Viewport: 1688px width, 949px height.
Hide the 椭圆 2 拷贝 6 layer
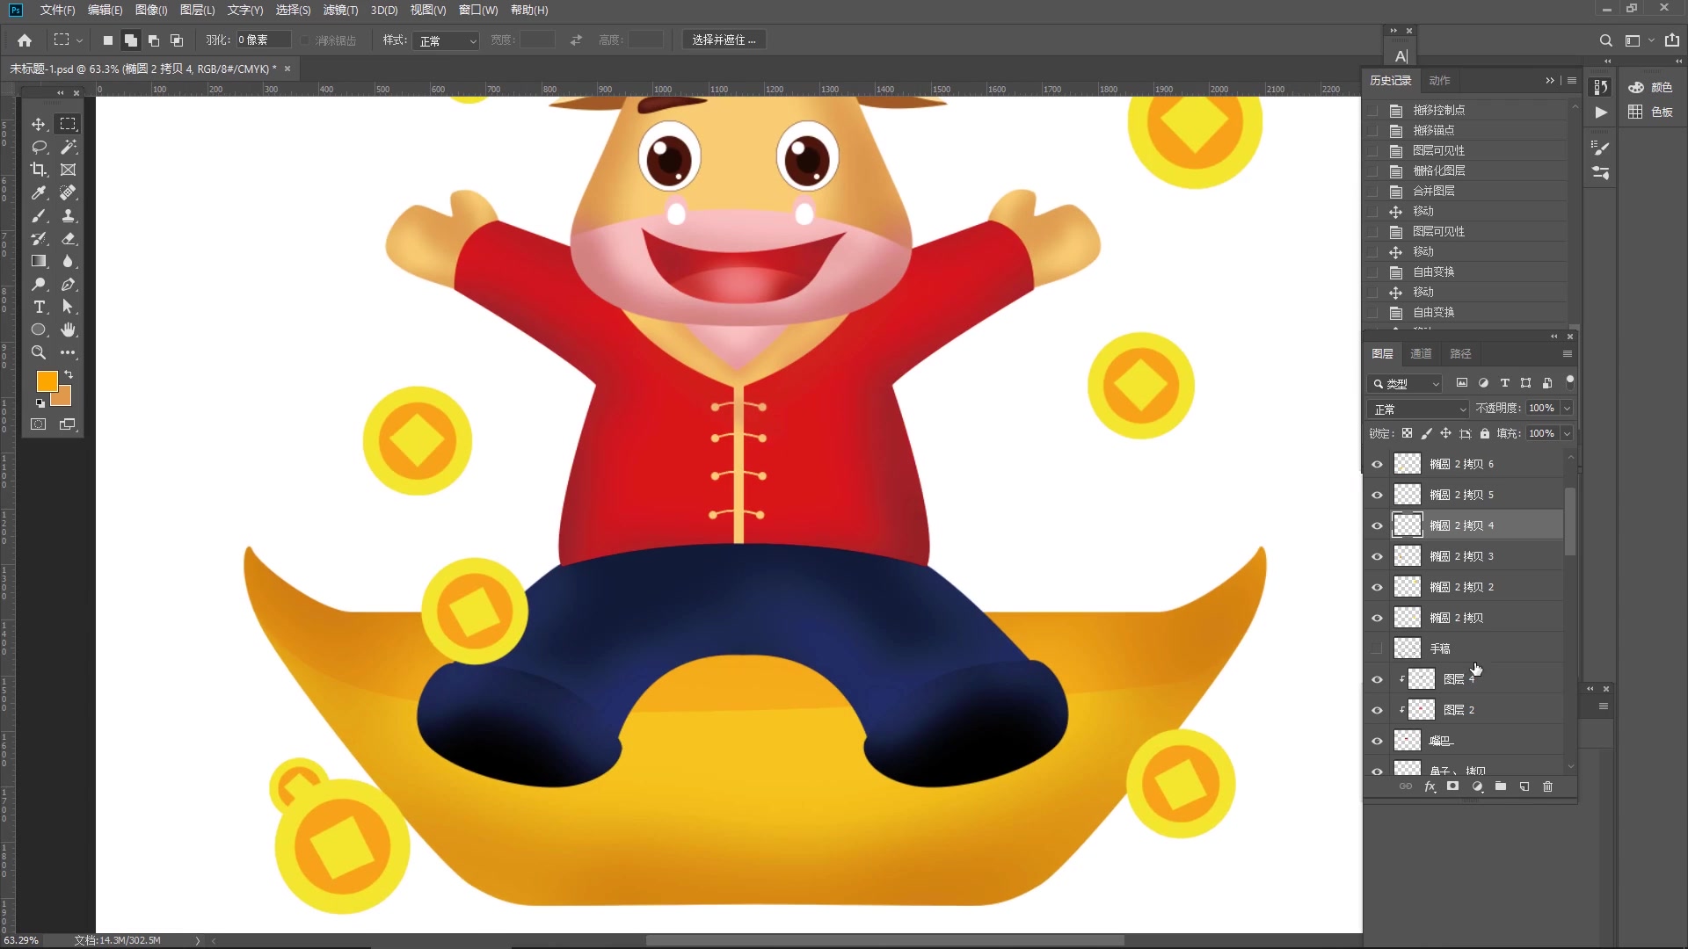click(1377, 464)
